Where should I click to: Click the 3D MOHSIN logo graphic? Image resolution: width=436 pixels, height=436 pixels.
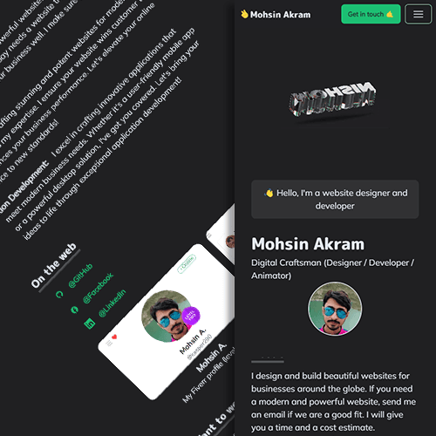(x=333, y=99)
